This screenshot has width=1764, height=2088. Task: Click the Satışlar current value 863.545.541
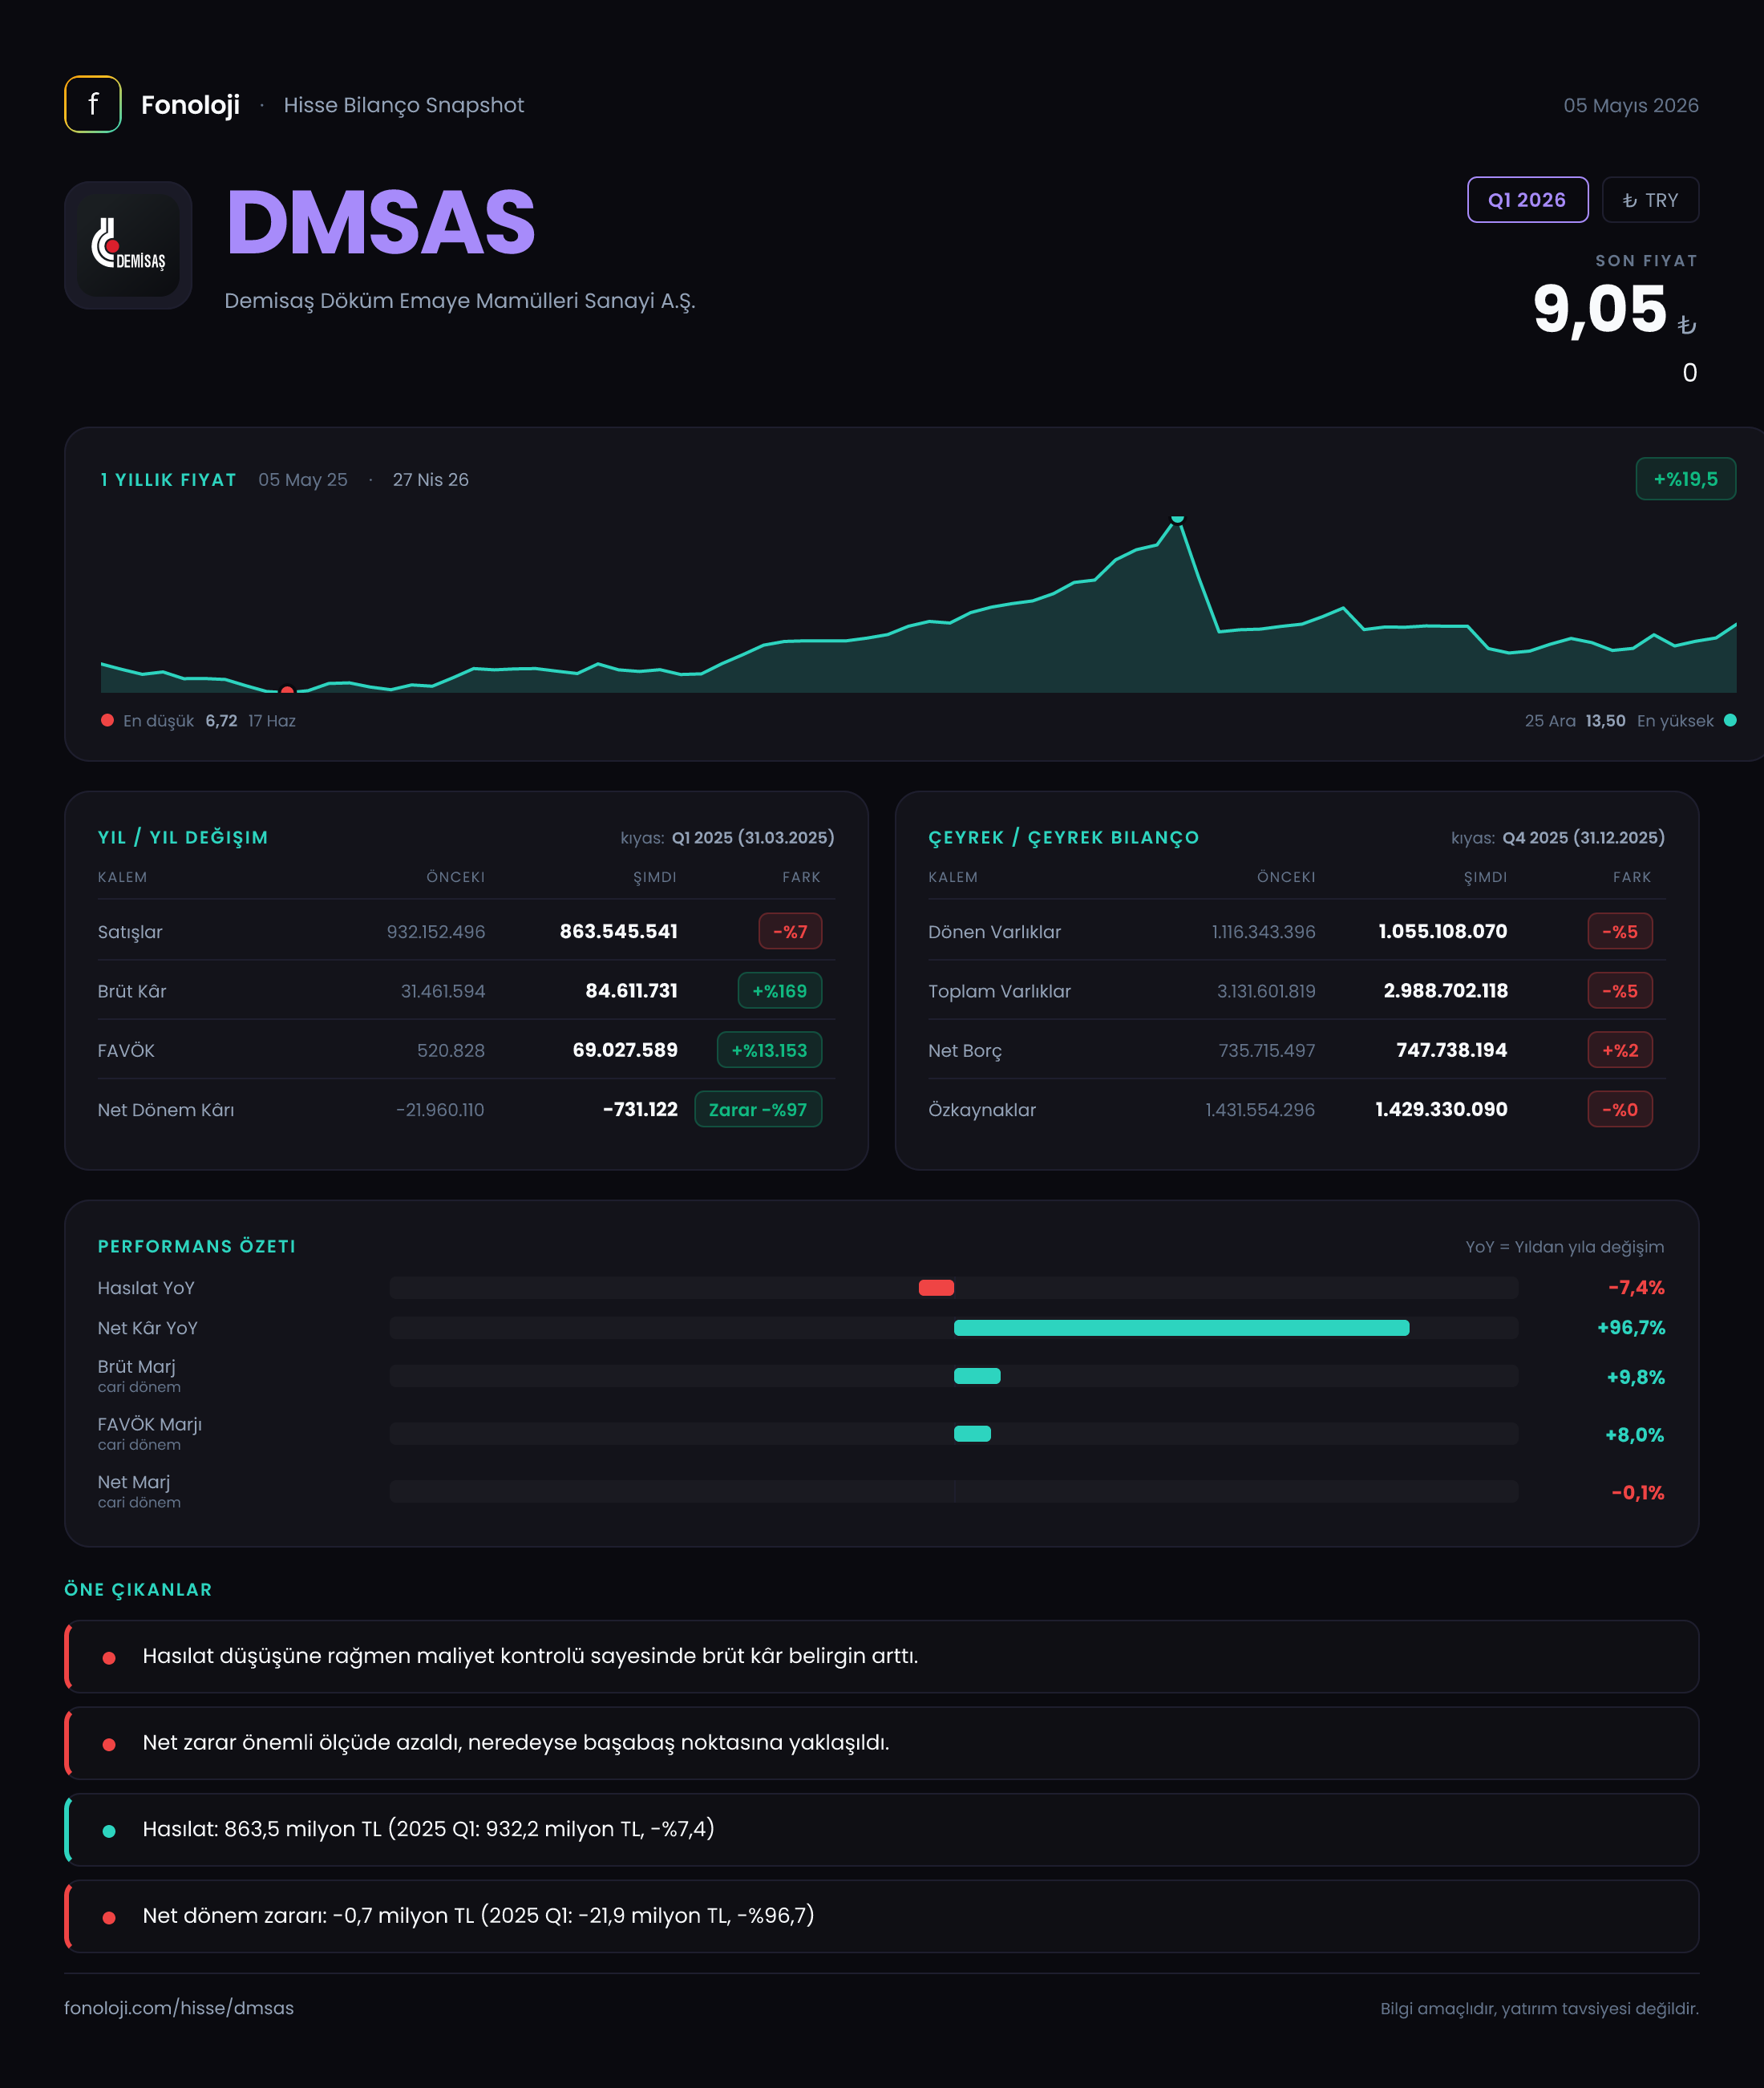[x=618, y=931]
